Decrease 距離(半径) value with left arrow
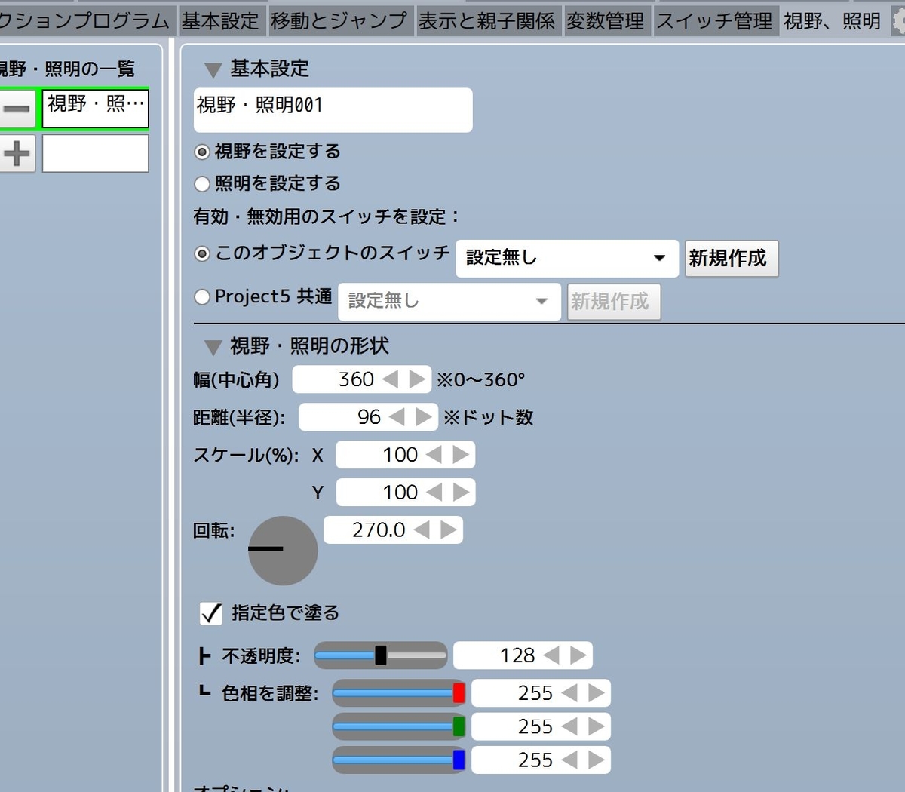905x792 pixels. point(397,417)
